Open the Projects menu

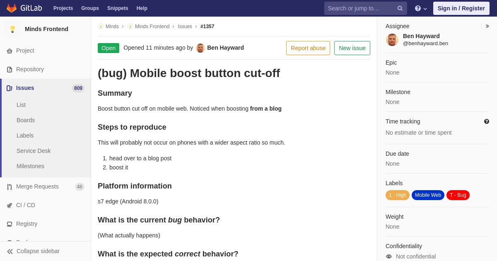tap(63, 8)
